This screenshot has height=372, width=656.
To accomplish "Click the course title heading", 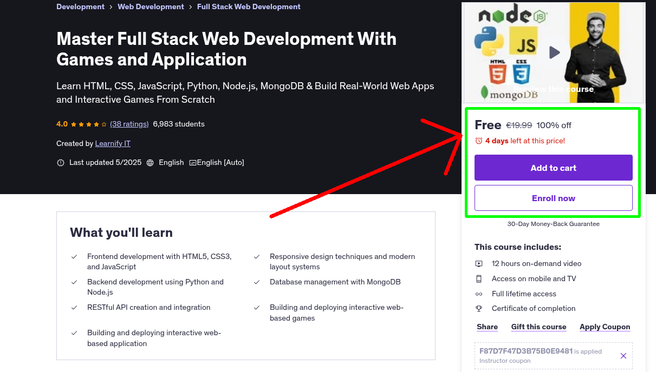I will tap(226, 49).
